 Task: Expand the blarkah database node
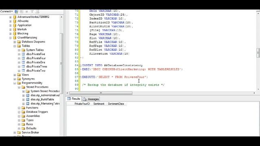[10, 30]
